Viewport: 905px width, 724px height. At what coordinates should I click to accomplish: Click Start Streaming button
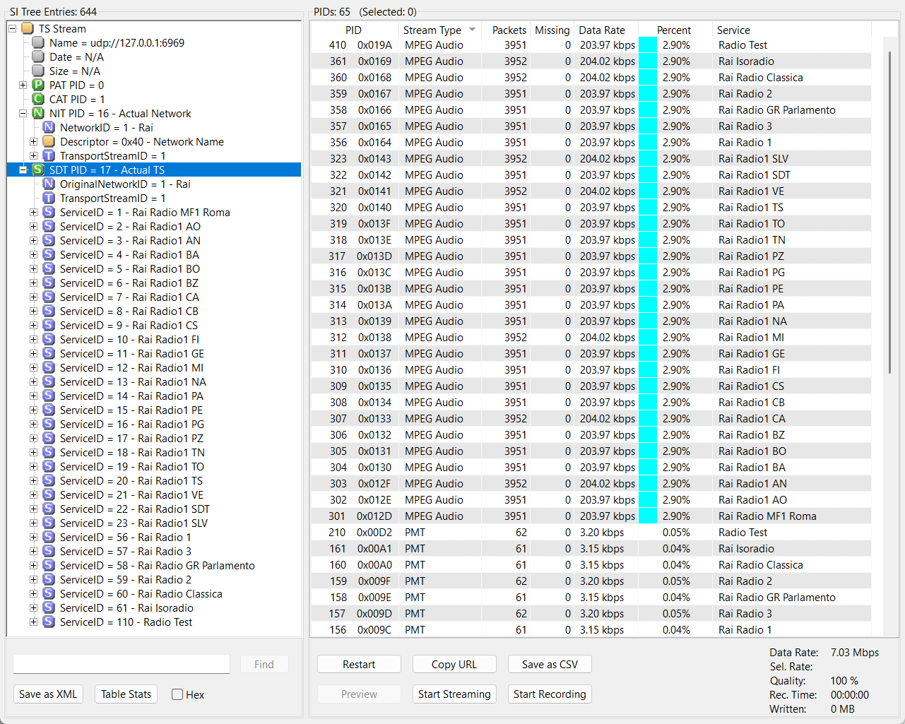point(454,694)
